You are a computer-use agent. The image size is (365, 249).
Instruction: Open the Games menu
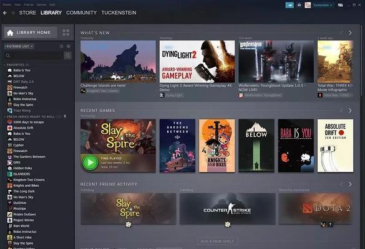coord(41,4)
